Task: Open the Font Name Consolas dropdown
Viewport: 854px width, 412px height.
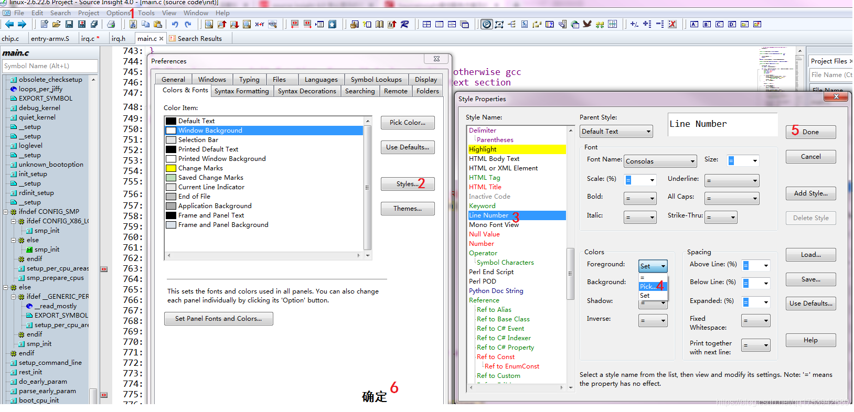Action: [x=660, y=161]
